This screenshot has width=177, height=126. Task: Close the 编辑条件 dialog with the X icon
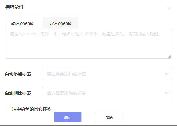click(169, 9)
